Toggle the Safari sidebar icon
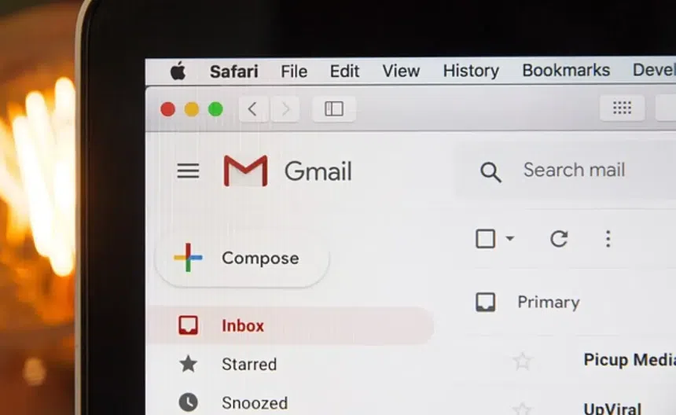The image size is (676, 415). 334,108
